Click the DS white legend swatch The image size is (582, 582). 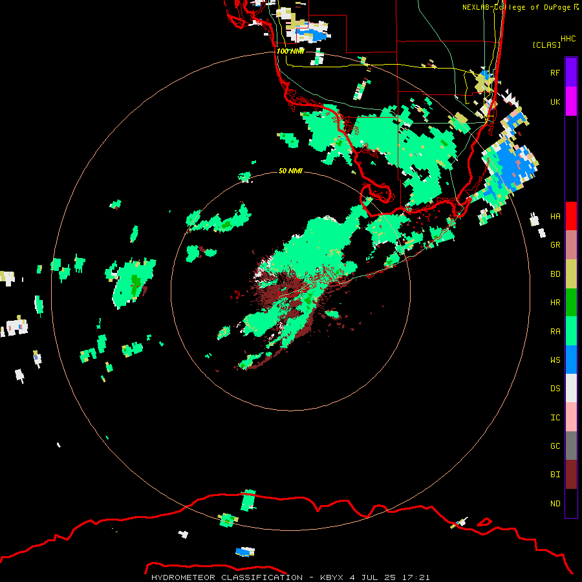tap(571, 388)
